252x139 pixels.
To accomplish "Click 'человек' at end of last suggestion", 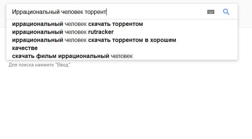I will click(x=122, y=56).
